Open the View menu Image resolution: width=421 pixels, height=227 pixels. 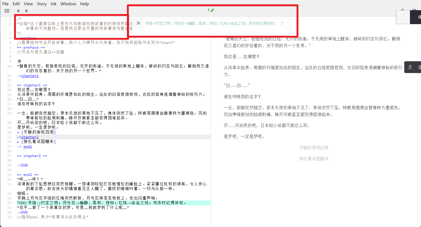point(28,4)
